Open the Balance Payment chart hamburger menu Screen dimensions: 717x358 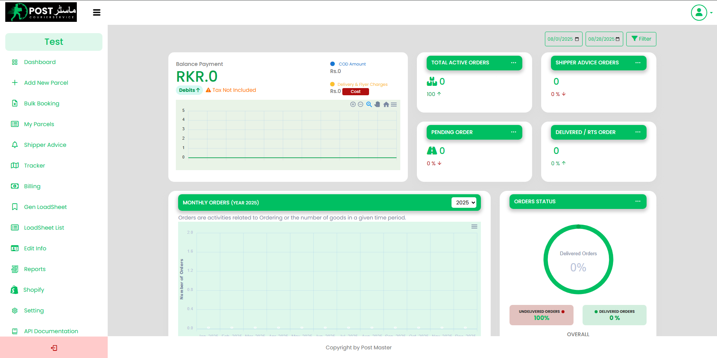click(x=394, y=105)
